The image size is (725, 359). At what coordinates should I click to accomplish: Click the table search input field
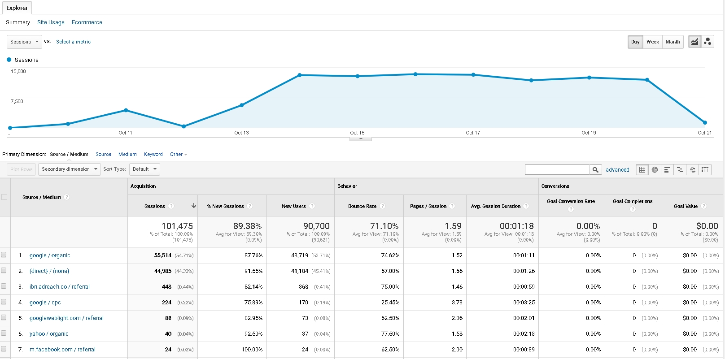[557, 169]
